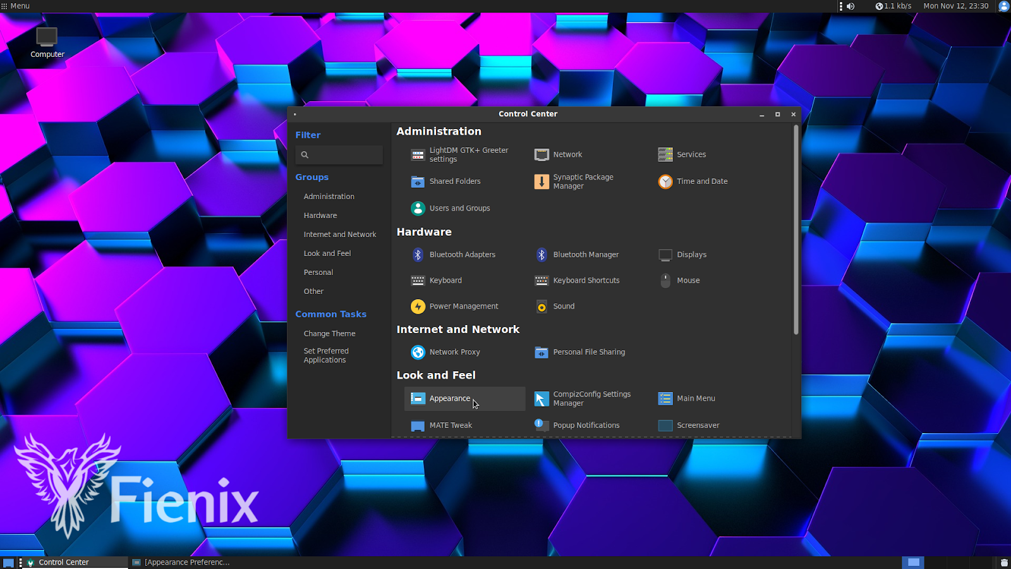Open Screensaver preferences
The height and width of the screenshot is (569, 1011).
coord(698,425)
